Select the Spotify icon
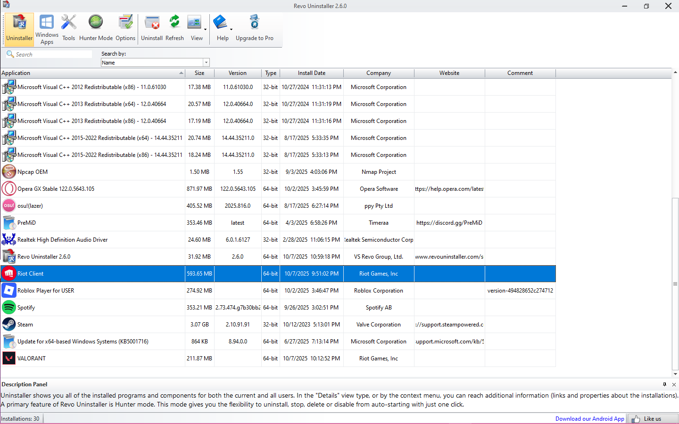 pos(9,308)
